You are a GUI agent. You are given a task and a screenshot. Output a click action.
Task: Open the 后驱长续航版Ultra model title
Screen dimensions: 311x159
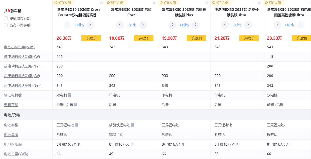click(x=236, y=12)
